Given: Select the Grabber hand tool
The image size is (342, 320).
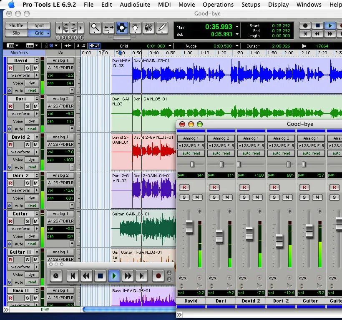Looking at the screenshot, I should click(135, 27).
